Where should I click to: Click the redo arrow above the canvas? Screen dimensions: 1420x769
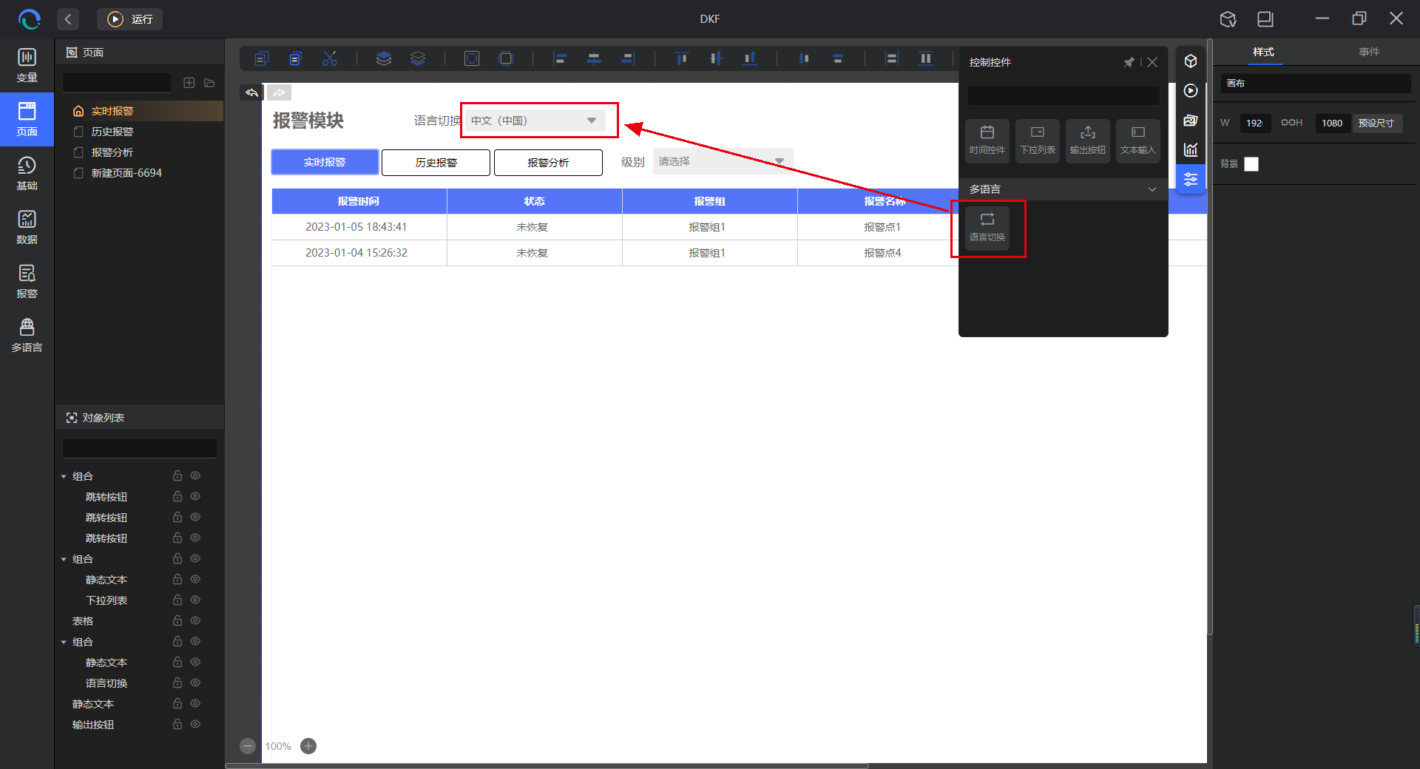280,92
